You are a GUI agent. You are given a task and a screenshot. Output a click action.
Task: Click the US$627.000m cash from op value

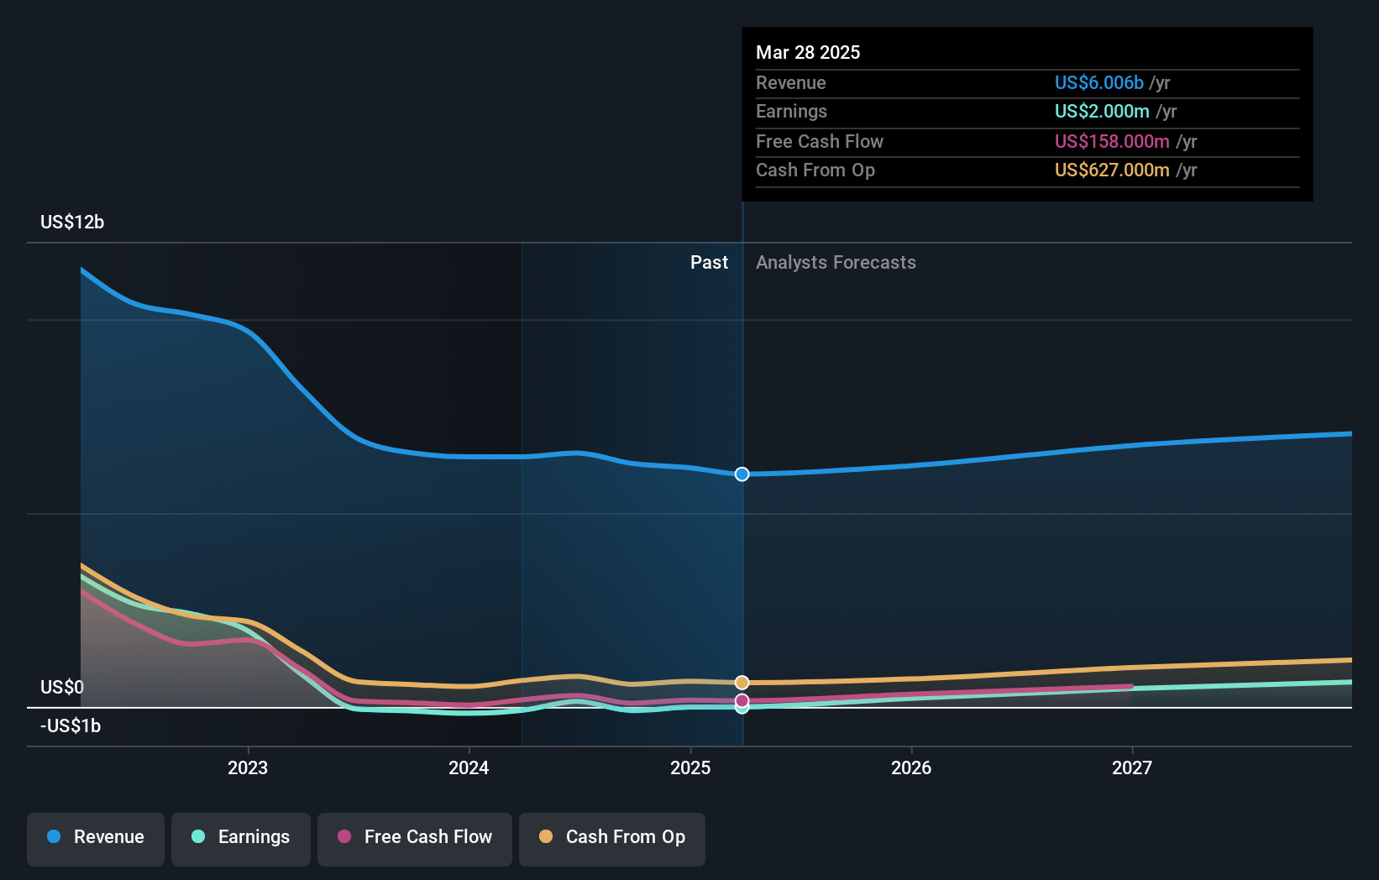tap(1112, 170)
